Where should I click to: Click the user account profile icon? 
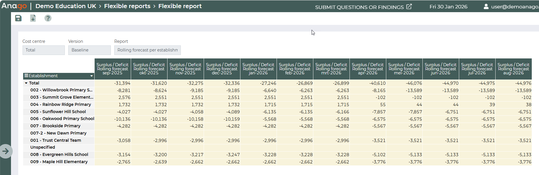[x=486, y=6]
